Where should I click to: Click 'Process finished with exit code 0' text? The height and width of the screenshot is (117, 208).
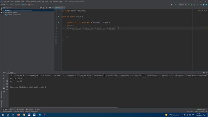click(x=28, y=87)
